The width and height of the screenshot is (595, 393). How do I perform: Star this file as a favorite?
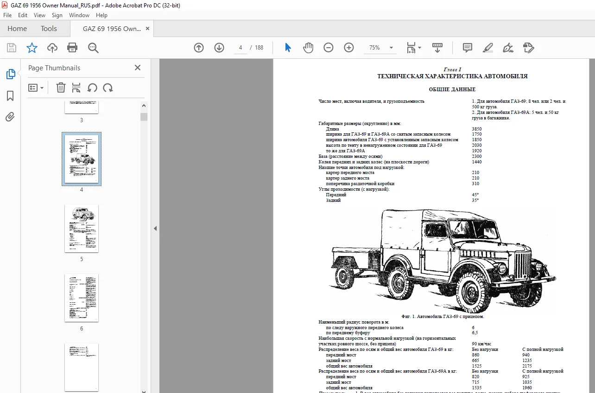[32, 48]
